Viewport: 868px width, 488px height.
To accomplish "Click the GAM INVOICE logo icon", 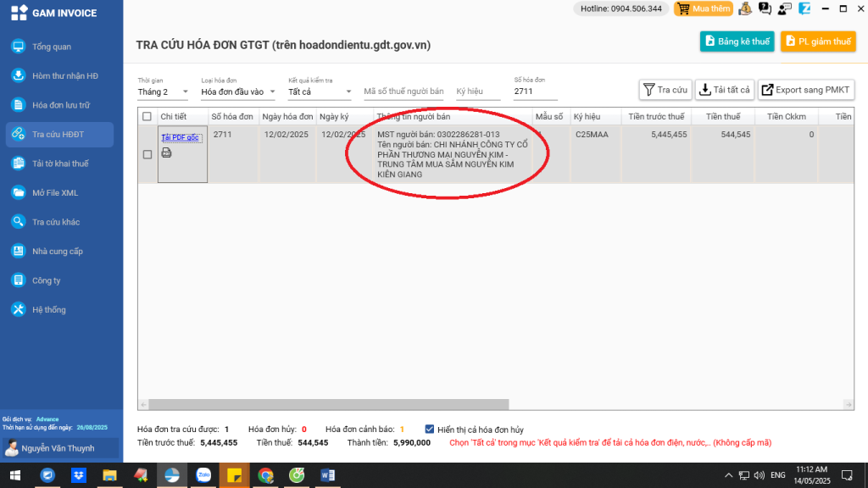I will coord(19,13).
